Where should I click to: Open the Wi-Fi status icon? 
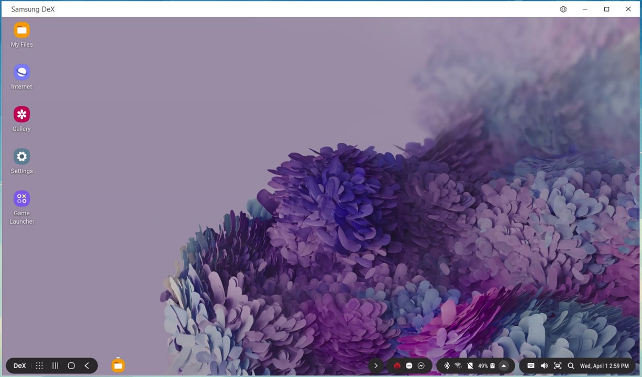tap(458, 366)
